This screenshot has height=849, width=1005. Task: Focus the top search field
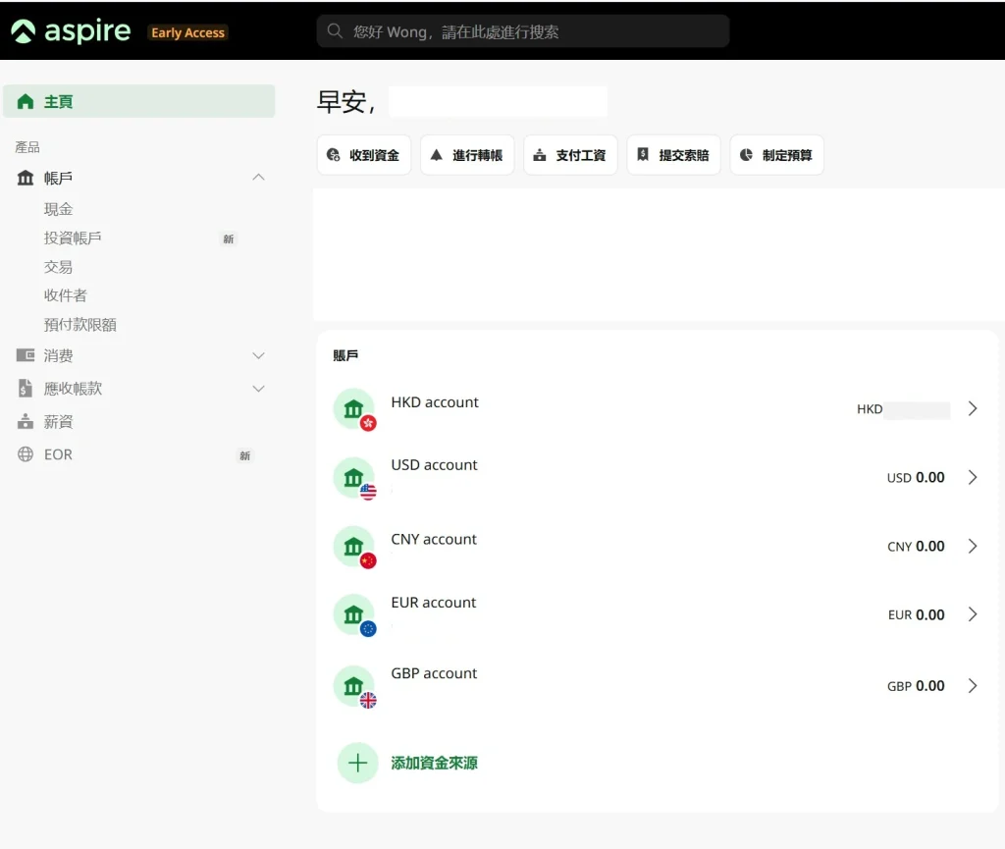pyautogui.click(x=523, y=31)
